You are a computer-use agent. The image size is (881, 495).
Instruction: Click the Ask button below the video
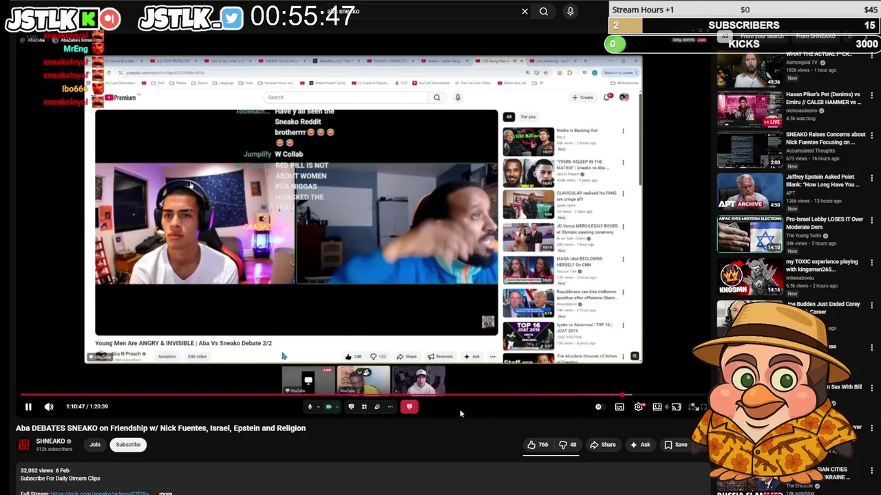[x=639, y=445]
